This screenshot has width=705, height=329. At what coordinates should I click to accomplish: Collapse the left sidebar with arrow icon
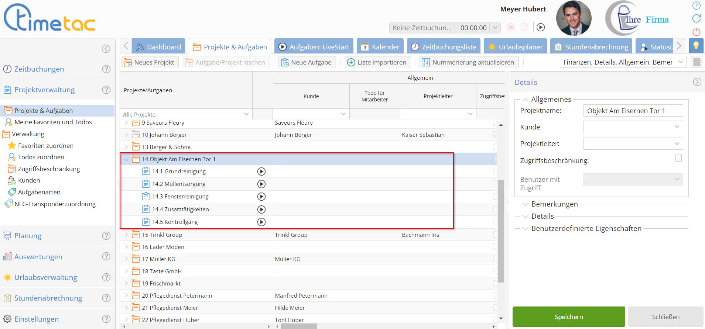point(106,49)
